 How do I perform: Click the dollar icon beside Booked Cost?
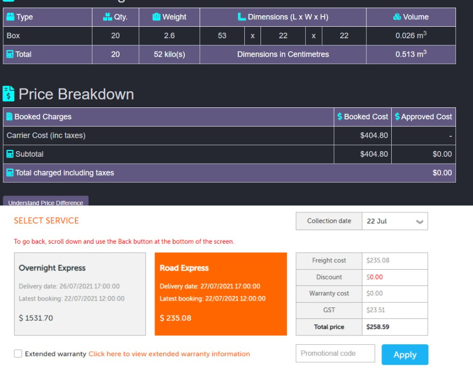pos(340,117)
